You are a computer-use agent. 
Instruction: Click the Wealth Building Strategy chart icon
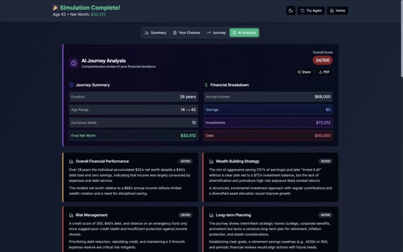[x=211, y=161]
